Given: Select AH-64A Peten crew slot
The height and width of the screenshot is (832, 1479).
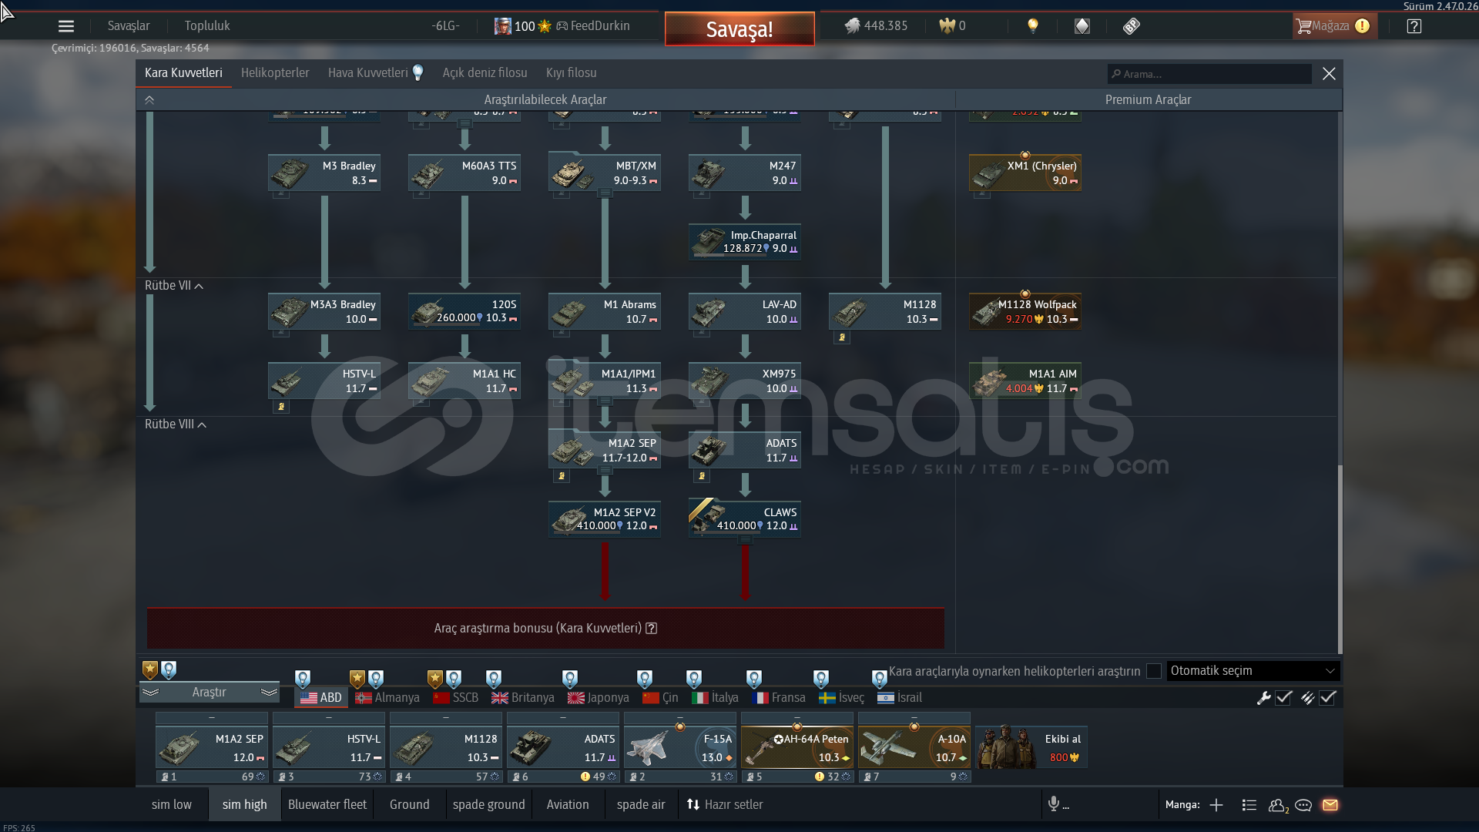Looking at the screenshot, I should 797,747.
